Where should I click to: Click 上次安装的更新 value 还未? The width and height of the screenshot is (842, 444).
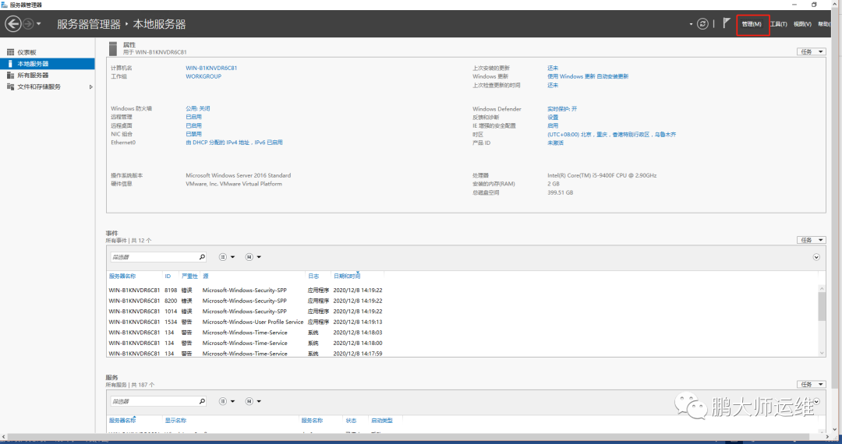[553, 68]
